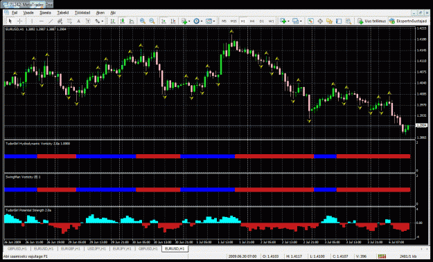The height and width of the screenshot is (262, 433).
Task: Switch to the EURJPY,H1 chart tab
Action: (122, 249)
